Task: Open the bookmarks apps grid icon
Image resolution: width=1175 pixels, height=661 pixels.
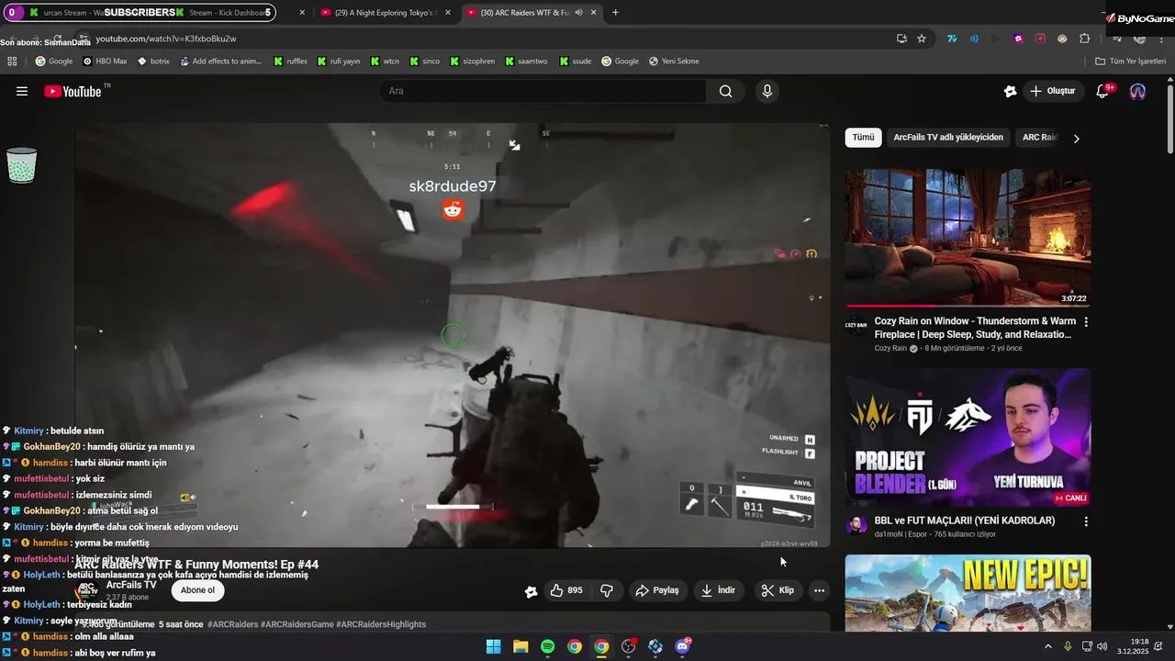Action: click(12, 62)
